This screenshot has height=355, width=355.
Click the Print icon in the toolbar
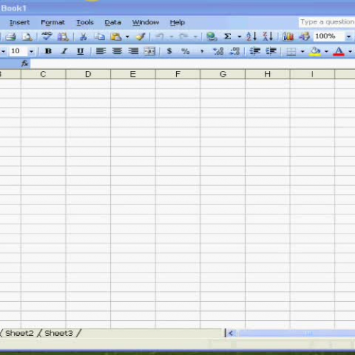click(x=11, y=37)
